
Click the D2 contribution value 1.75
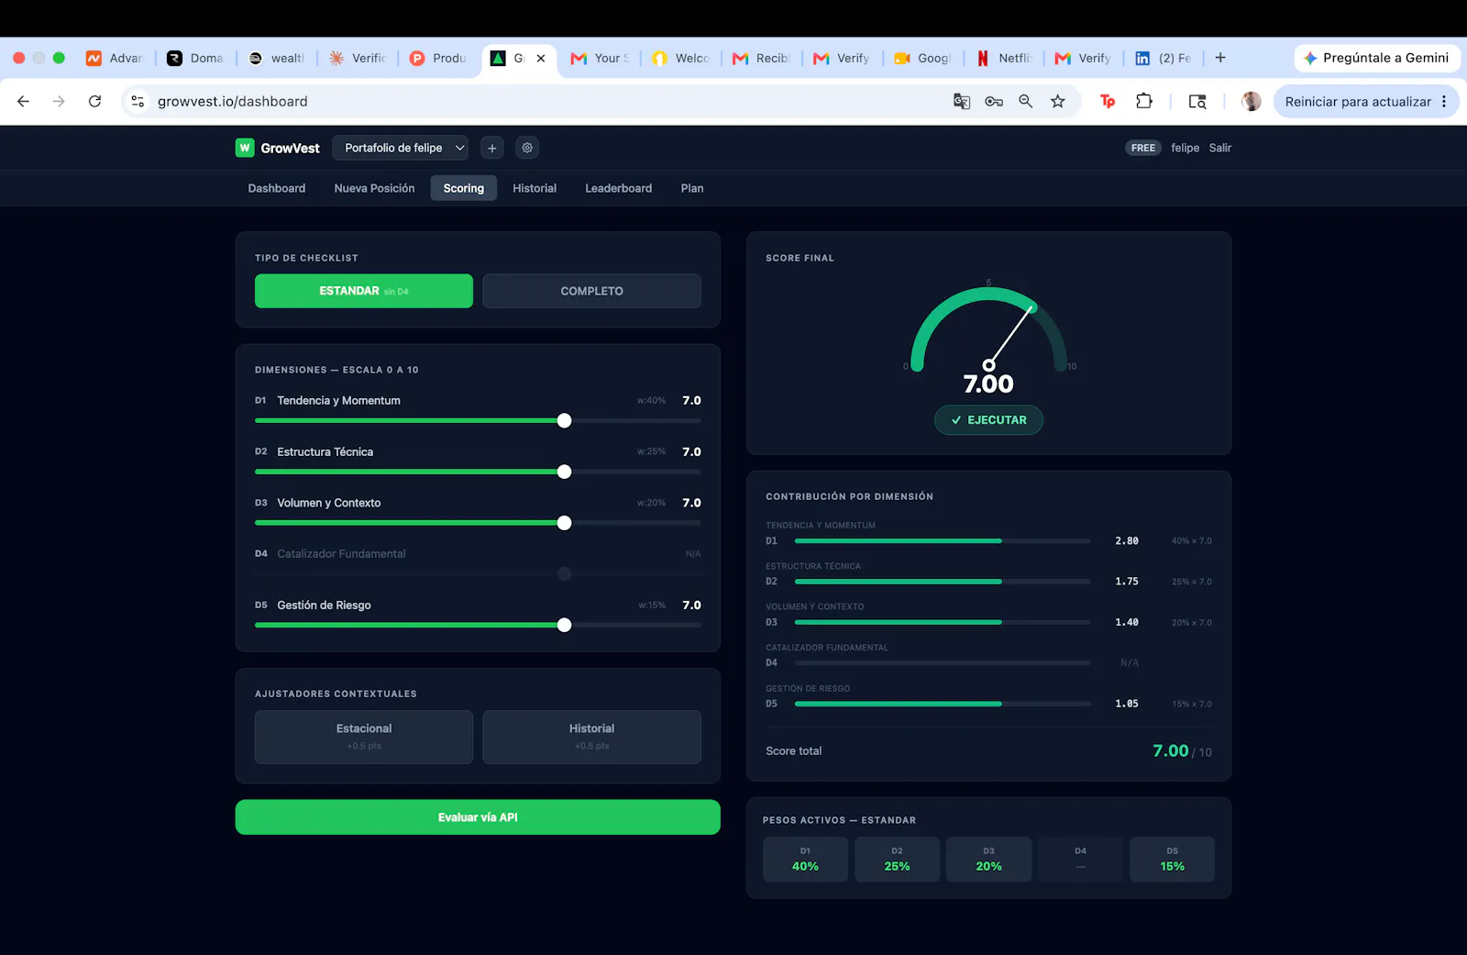point(1127,582)
